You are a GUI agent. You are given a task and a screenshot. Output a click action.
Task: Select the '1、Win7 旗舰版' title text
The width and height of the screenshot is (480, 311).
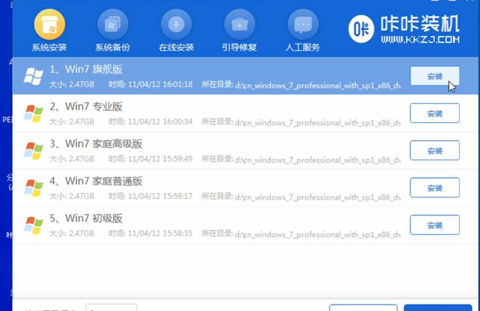tap(86, 69)
